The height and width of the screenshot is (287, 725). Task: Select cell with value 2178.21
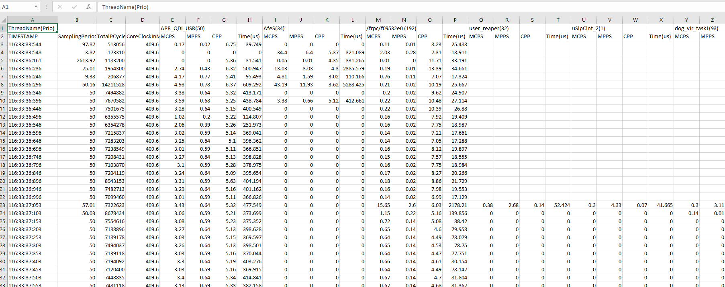pyautogui.click(x=455, y=205)
